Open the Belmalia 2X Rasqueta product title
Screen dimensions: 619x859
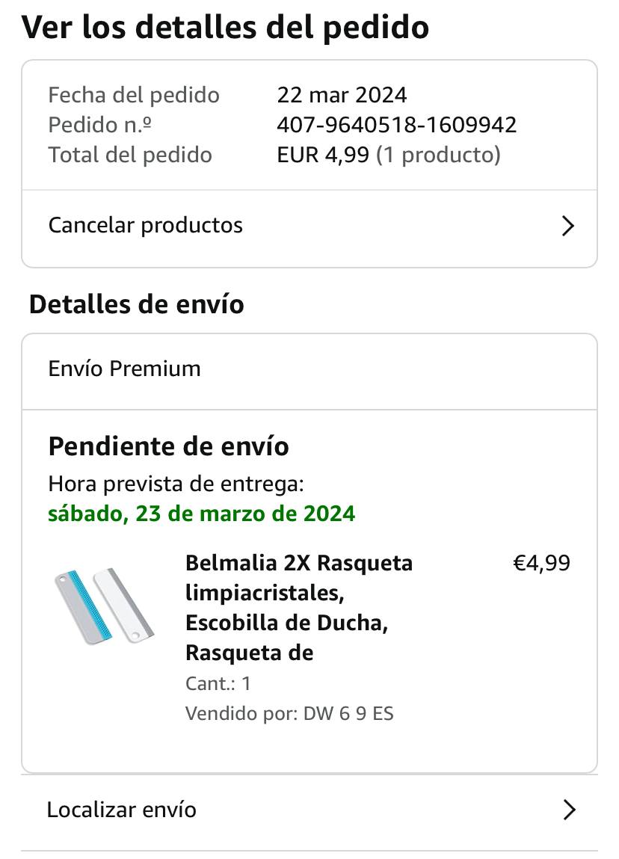298,607
